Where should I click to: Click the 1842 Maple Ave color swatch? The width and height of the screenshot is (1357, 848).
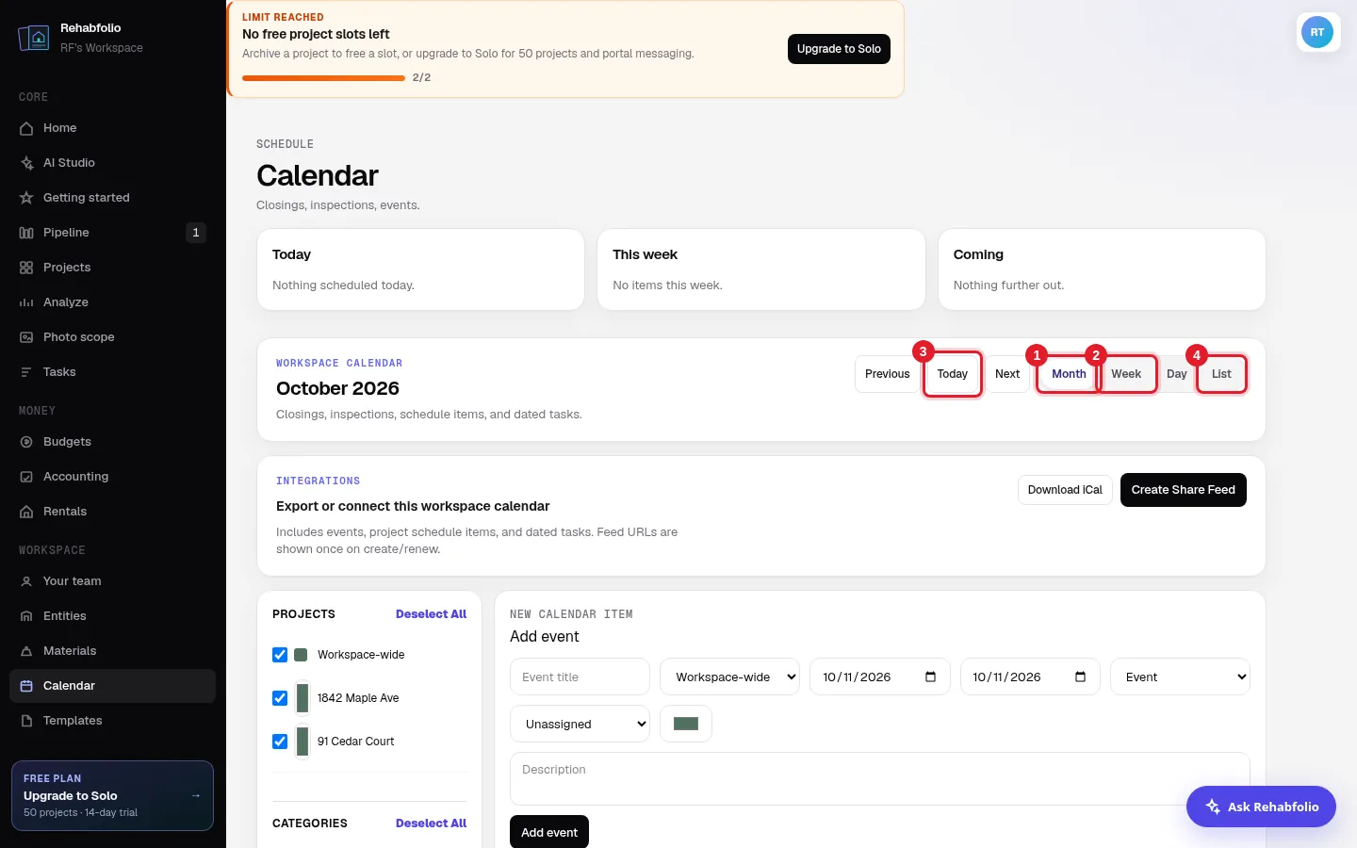click(302, 698)
